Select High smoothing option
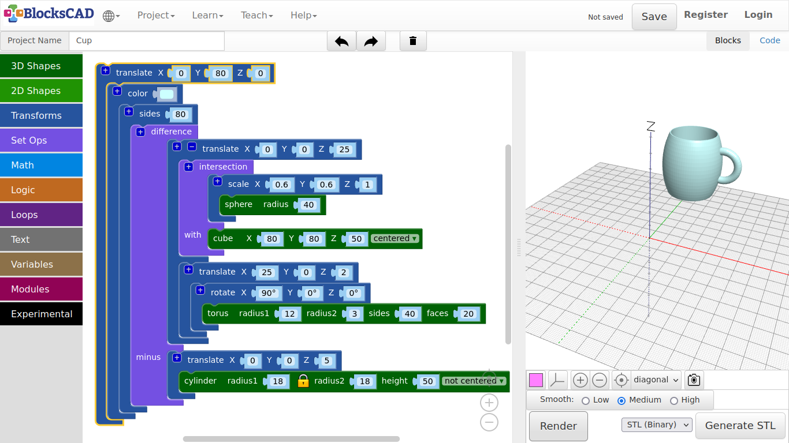The width and height of the screenshot is (789, 443). [673, 400]
